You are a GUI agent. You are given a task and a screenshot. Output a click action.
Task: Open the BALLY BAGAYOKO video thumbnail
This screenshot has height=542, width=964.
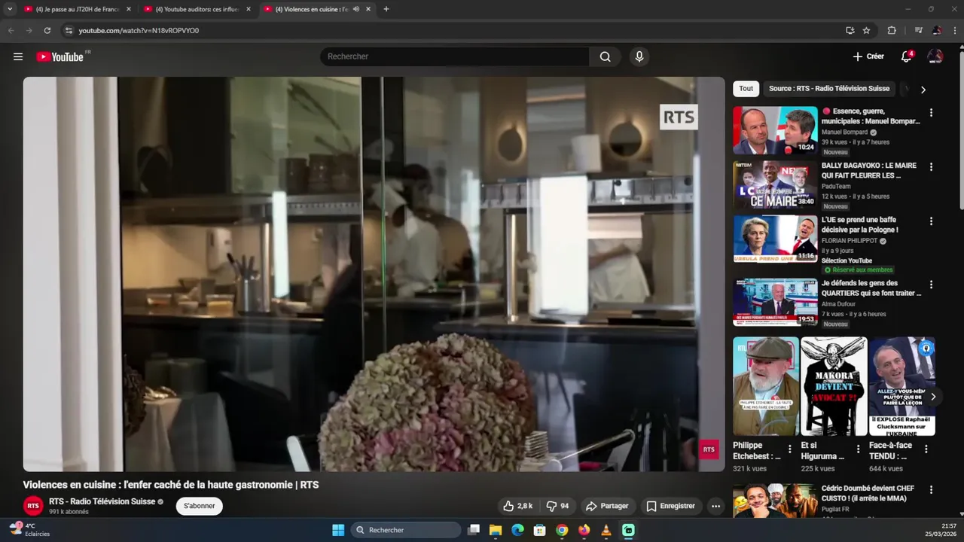point(775,184)
